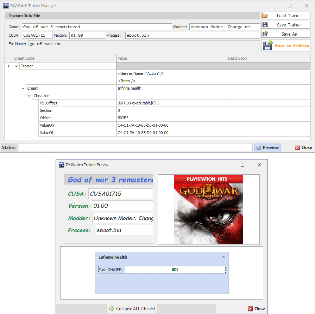Click Collapse ALL Cheats! button
This screenshot has height=314, width=315.
tap(132, 309)
